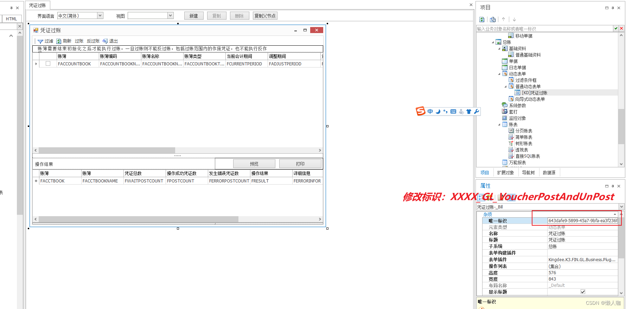Confirm search with green checkmark icon

point(616,28)
